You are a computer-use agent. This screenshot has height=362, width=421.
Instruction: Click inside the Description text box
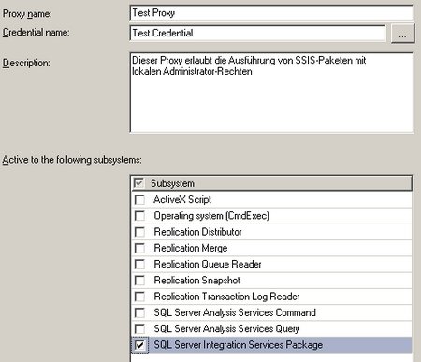click(271, 93)
